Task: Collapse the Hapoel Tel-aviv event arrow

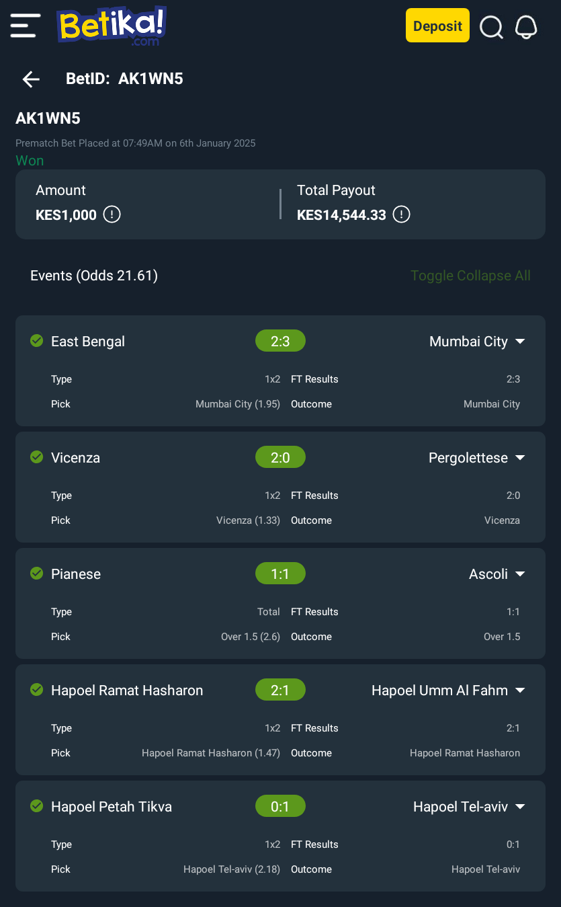Action: pos(520,807)
